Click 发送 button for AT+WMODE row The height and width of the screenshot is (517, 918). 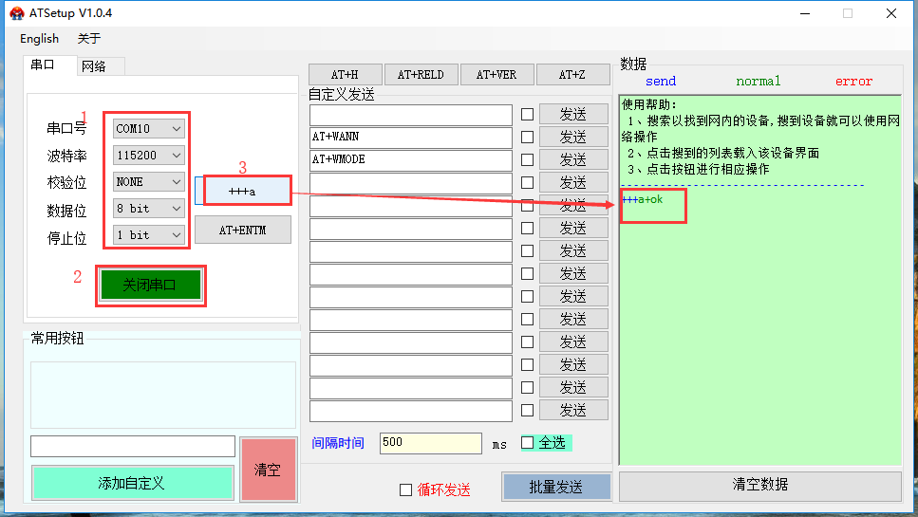pyautogui.click(x=572, y=159)
